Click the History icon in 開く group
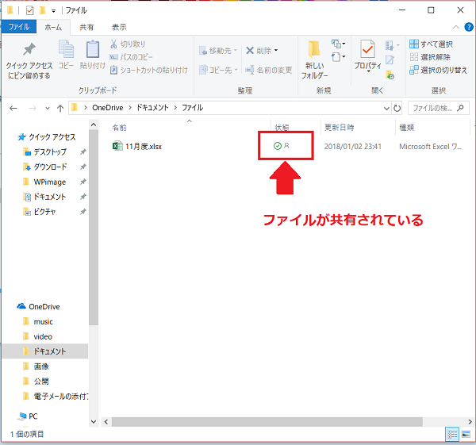This screenshot has height=445, width=476. coord(390,75)
